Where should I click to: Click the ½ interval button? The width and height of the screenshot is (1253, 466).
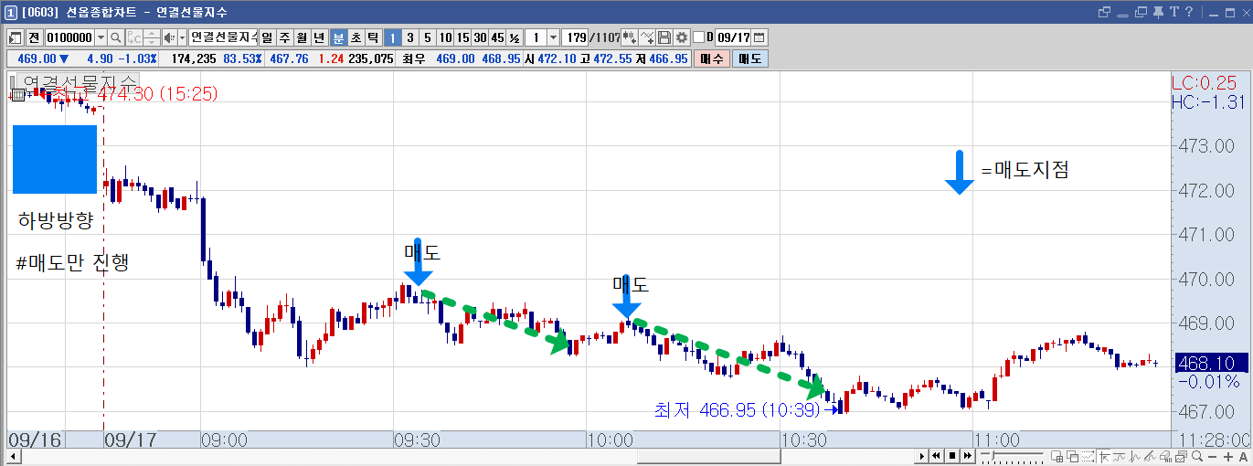coord(515,37)
